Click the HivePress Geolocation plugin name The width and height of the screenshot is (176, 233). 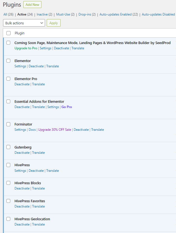pos(32,219)
